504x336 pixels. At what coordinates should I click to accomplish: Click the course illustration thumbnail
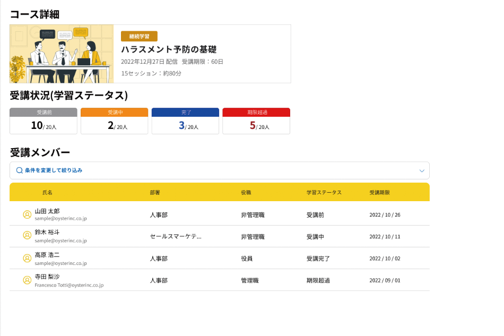click(x=62, y=54)
